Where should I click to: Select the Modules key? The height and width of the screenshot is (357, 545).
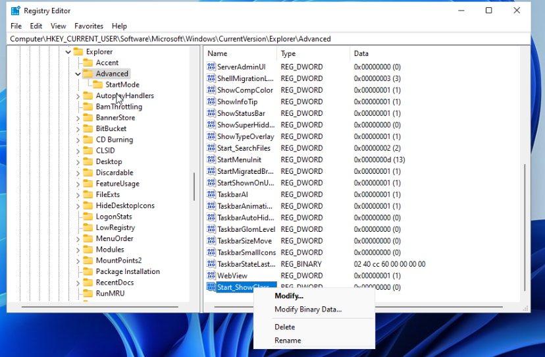pos(110,250)
